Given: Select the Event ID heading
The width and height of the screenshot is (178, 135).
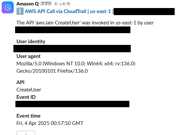Looking at the screenshot, I should 26,97.
